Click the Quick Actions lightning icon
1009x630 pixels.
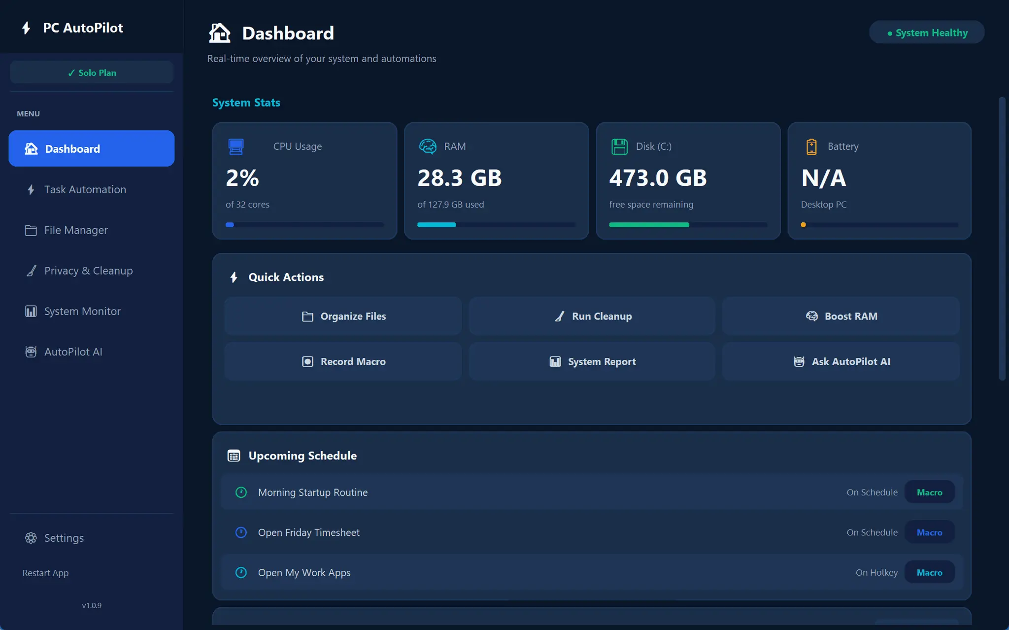coord(234,277)
